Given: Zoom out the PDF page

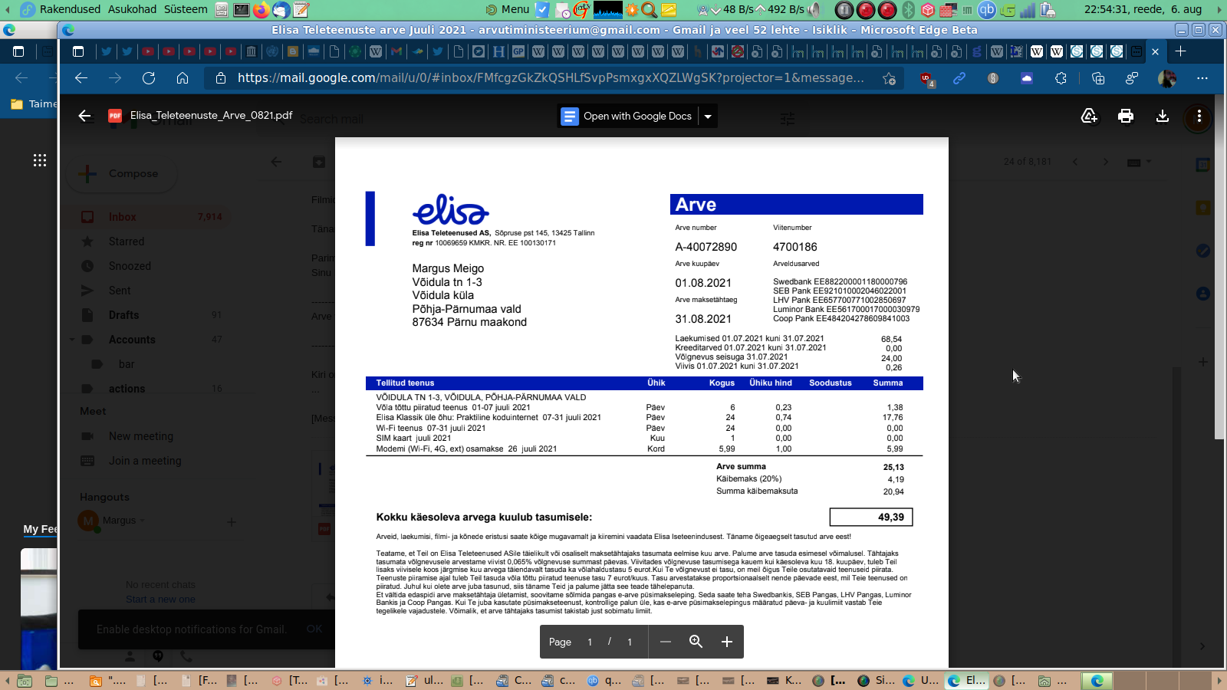Looking at the screenshot, I should [666, 642].
